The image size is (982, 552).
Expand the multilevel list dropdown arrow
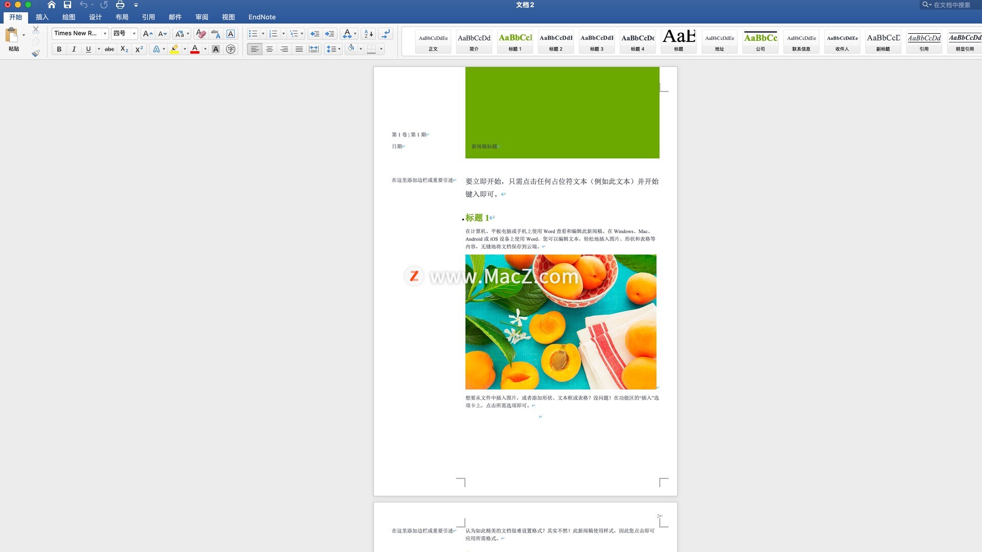click(x=302, y=34)
